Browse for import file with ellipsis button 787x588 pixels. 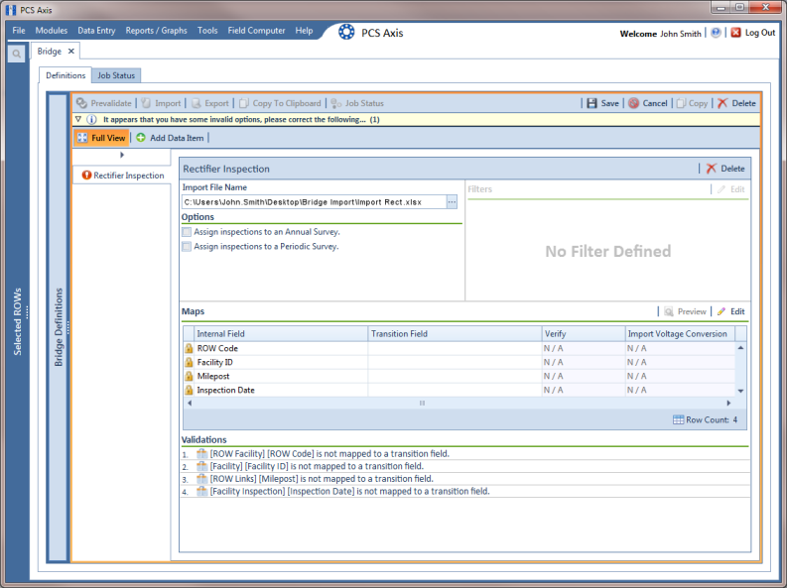point(452,202)
